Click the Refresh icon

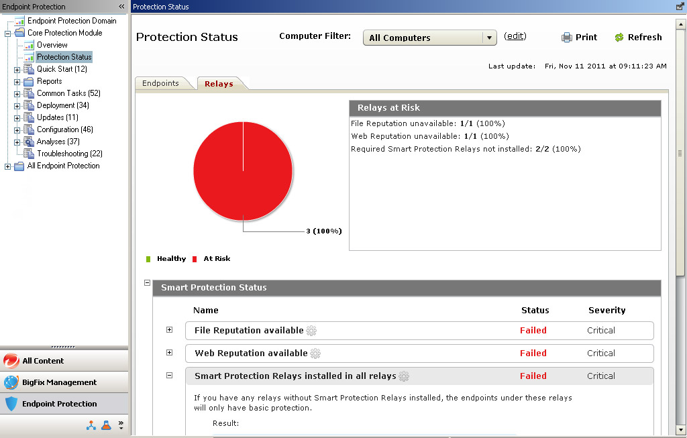point(619,37)
